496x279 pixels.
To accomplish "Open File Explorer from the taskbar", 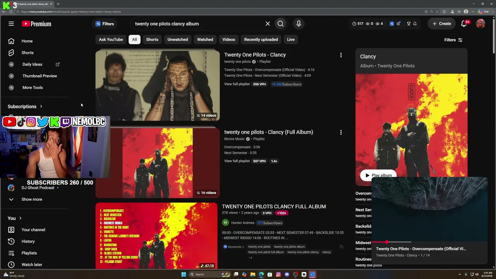I will point(253,274).
